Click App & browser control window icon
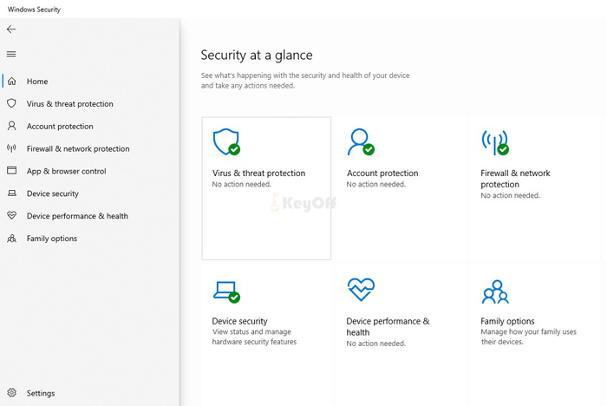The height and width of the screenshot is (406, 607). 11,172
